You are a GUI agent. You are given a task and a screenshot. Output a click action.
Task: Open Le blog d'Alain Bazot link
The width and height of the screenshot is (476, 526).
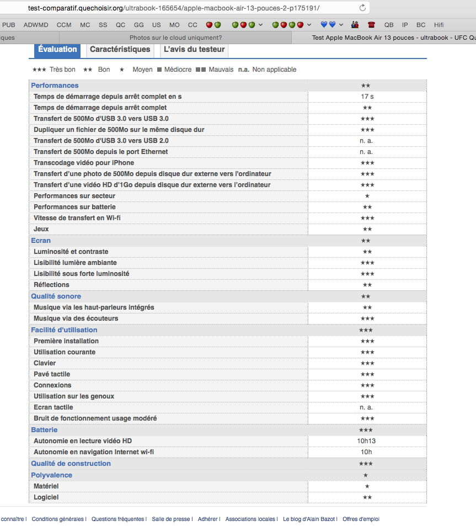tap(309, 519)
